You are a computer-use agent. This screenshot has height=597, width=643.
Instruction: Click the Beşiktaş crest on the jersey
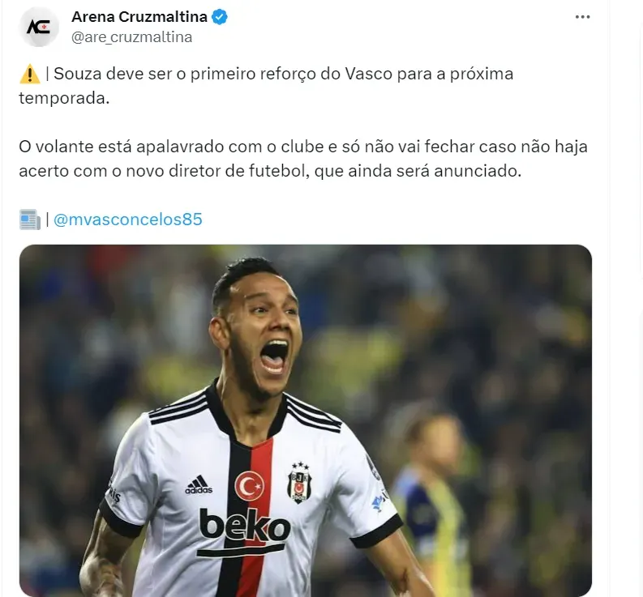tap(299, 483)
